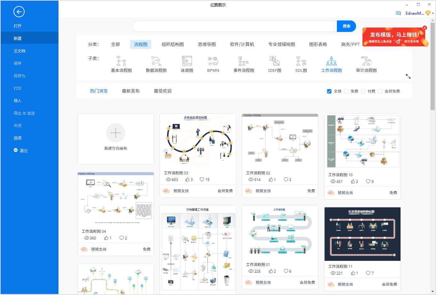Click 猪猪女孩 author name on 工作流程图 10
436x295 pixels.
point(345,193)
